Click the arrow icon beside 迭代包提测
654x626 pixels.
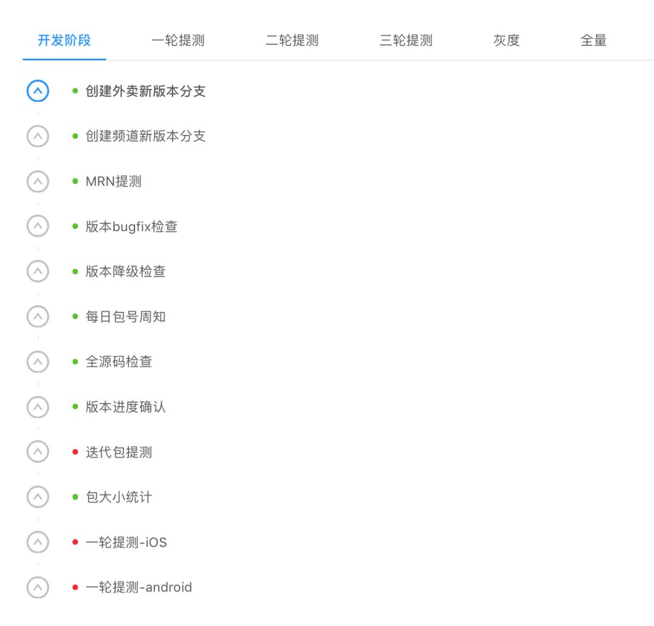(38, 452)
